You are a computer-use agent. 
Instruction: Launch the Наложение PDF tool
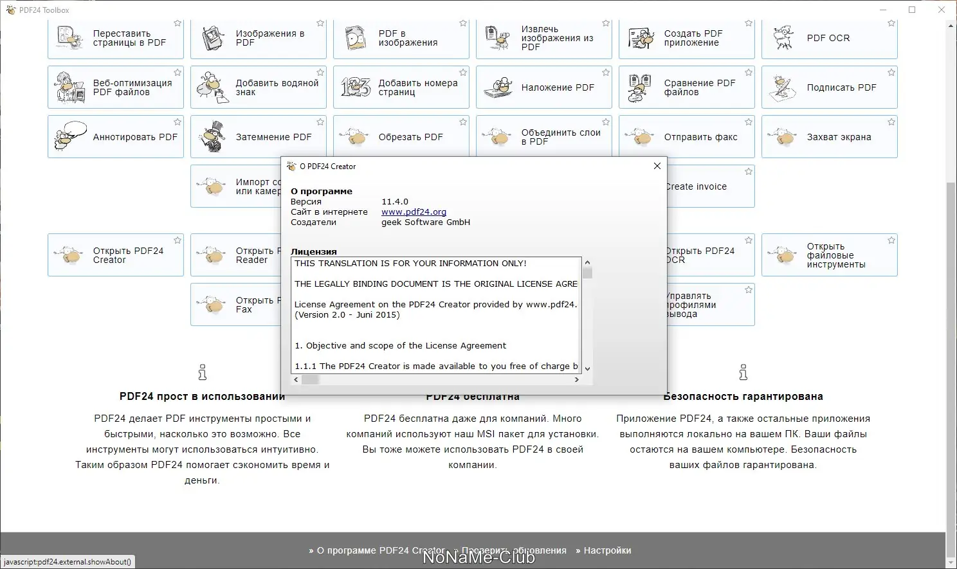[x=544, y=87]
